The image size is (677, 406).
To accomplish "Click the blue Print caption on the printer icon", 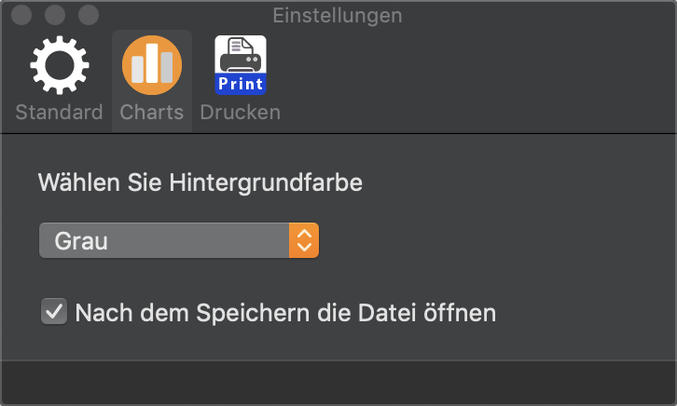I will pyautogui.click(x=241, y=84).
